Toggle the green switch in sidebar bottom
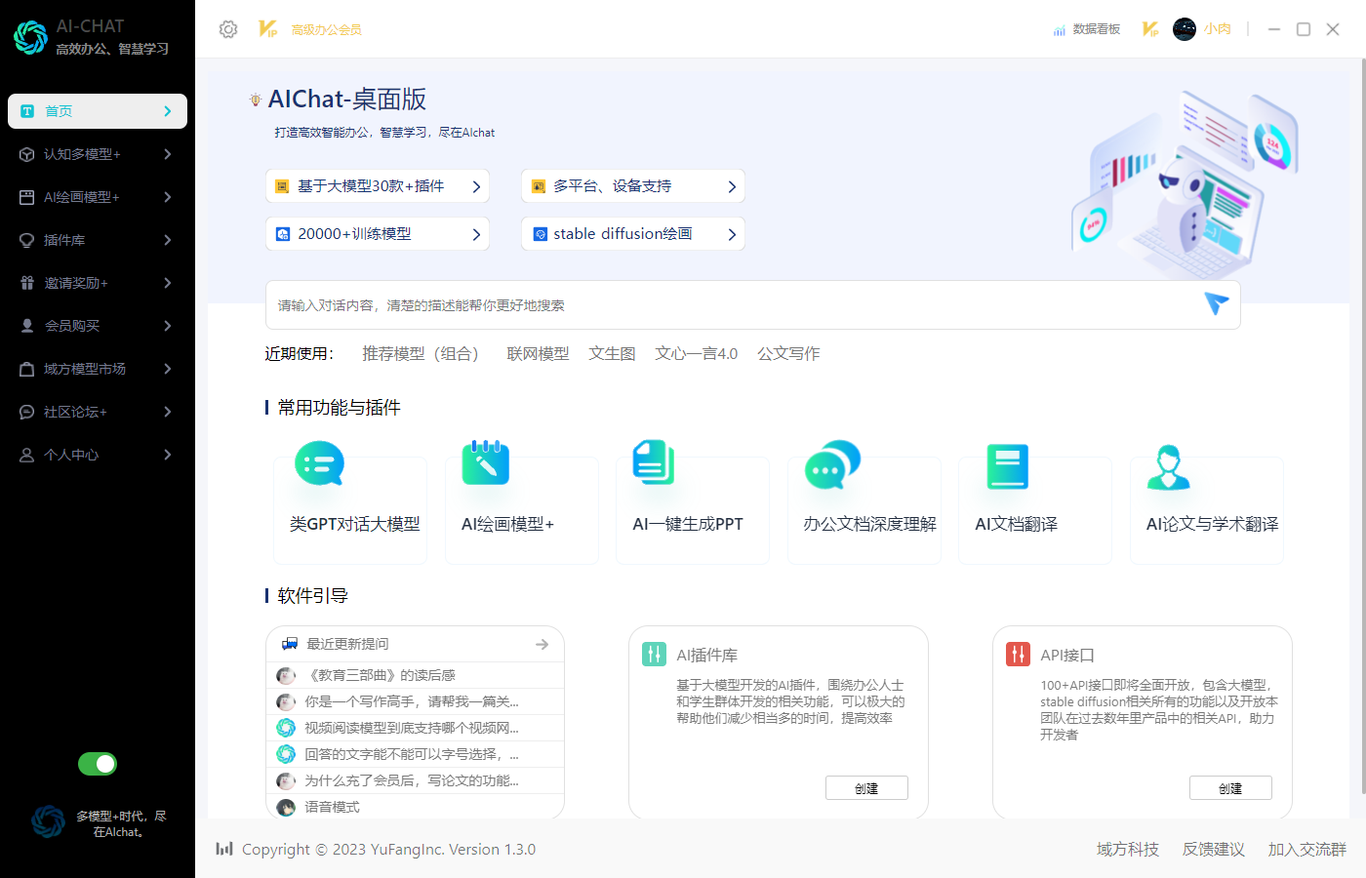This screenshot has width=1366, height=878. (97, 764)
